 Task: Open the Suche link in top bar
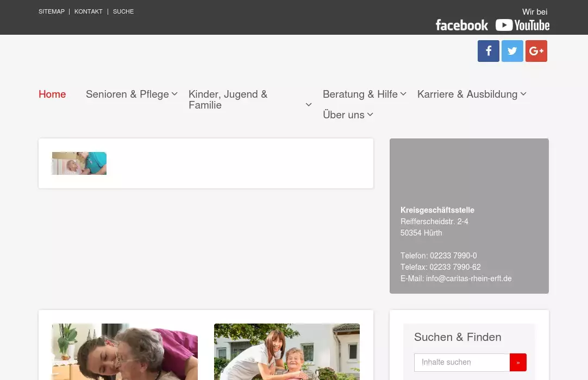123,11
